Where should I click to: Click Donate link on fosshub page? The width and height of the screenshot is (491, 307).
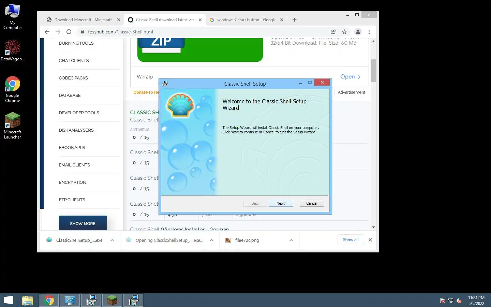[x=146, y=92]
